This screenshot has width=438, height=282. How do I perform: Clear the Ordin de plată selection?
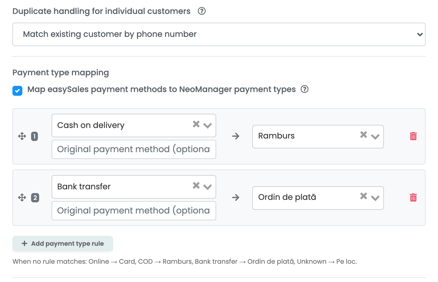(363, 196)
